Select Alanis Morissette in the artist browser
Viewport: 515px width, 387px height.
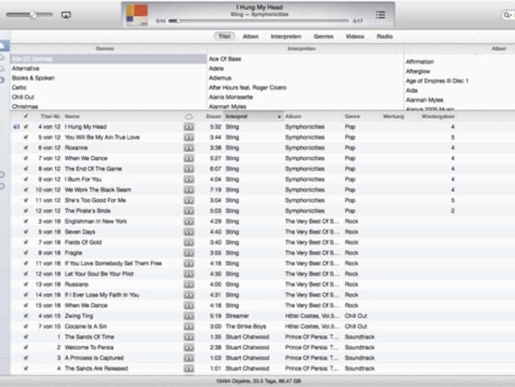tap(306, 97)
